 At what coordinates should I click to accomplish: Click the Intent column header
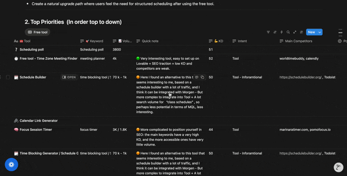242,41
